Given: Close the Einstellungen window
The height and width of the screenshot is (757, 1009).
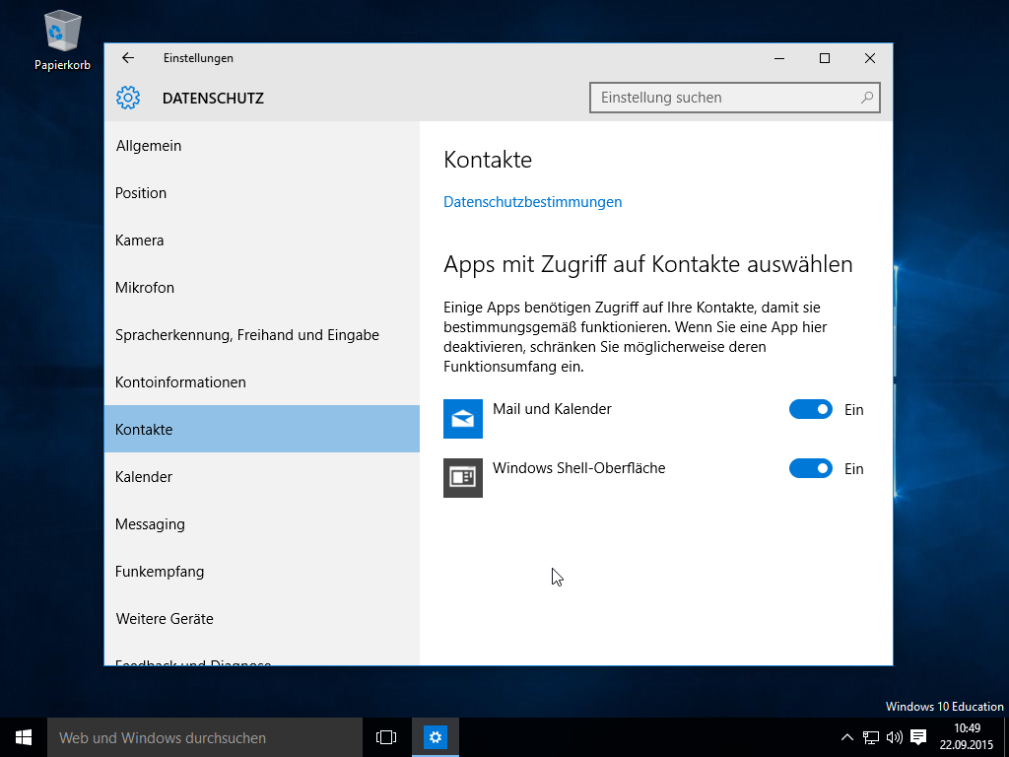Looking at the screenshot, I should [x=870, y=58].
